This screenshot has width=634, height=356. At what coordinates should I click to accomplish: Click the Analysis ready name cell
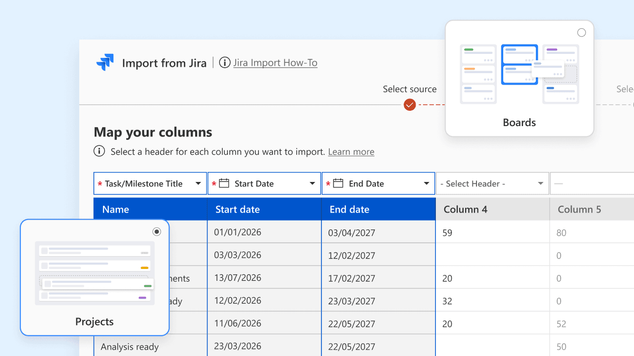click(x=150, y=346)
